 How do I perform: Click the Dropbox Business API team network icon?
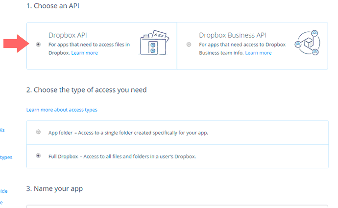(x=308, y=43)
